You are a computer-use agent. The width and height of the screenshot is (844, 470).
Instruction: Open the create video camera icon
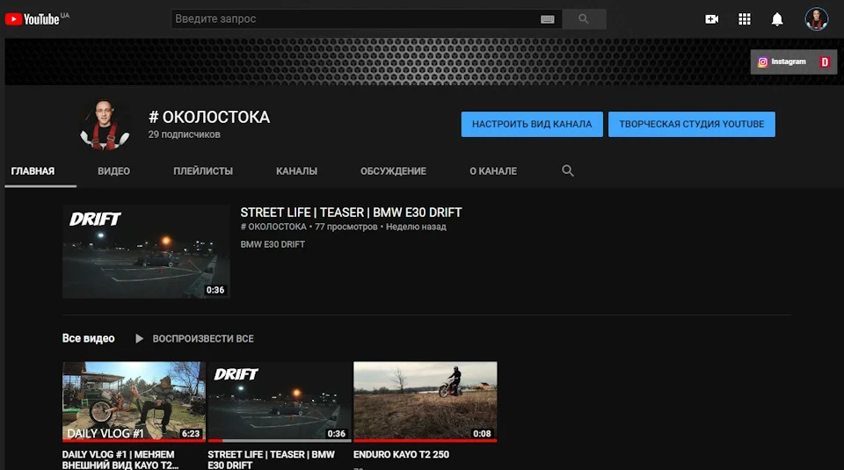pos(711,19)
